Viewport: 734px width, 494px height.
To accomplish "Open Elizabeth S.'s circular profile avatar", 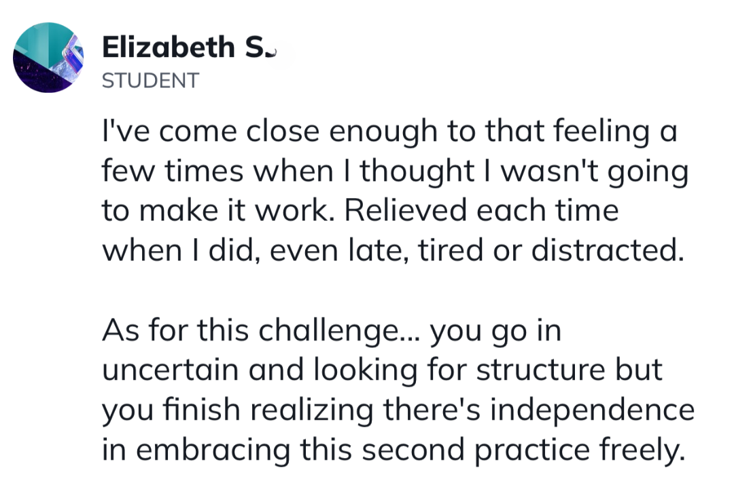I will pyautogui.click(x=48, y=58).
